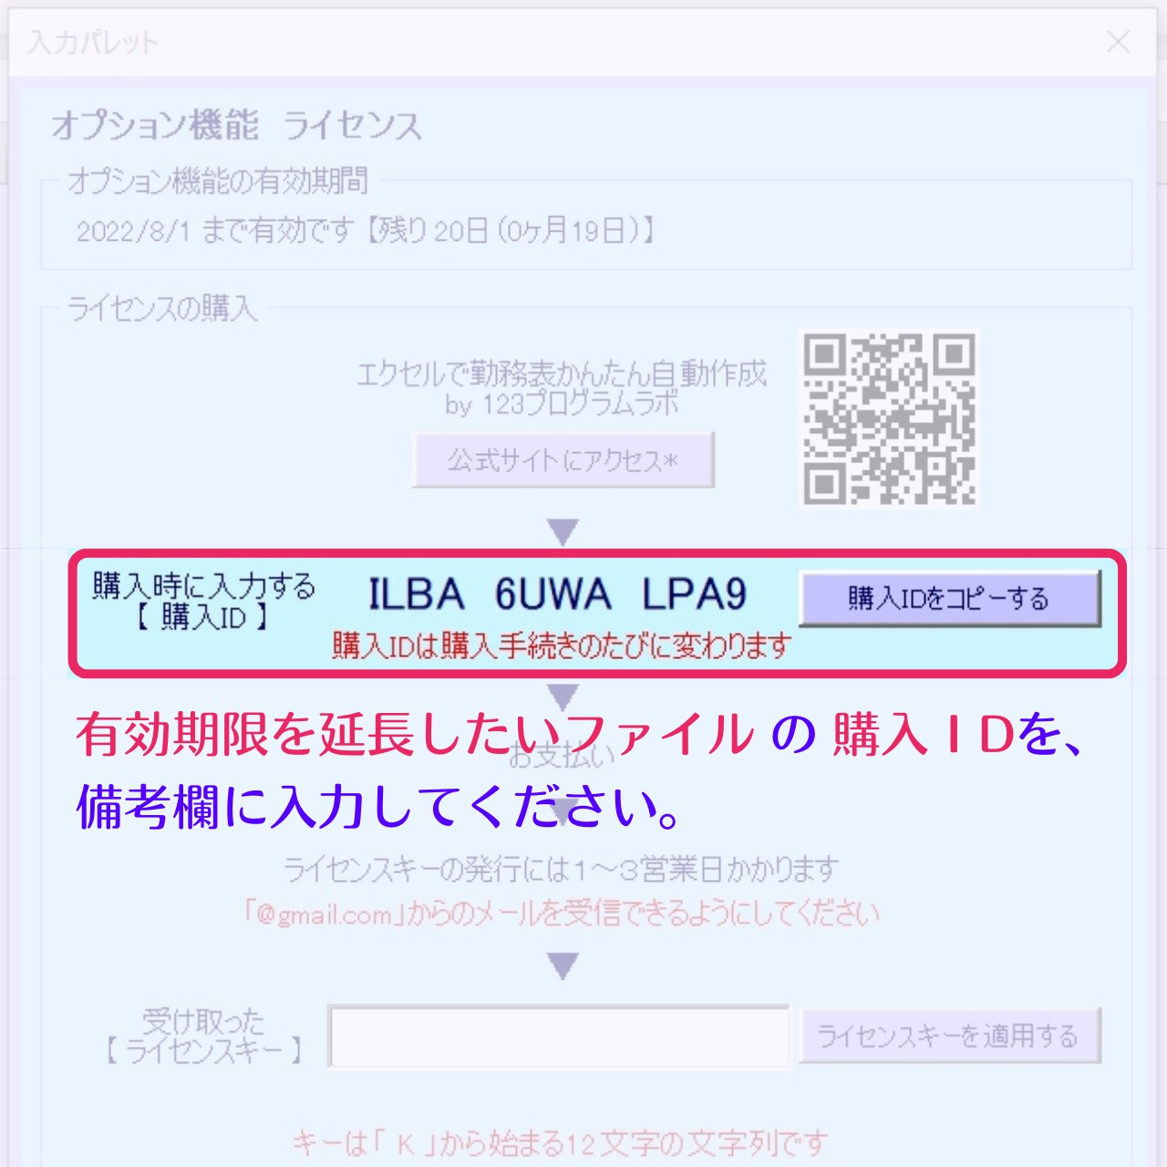Close the 入力パレット dialog
Viewport: 1167px width, 1167px height.
click(x=1118, y=42)
